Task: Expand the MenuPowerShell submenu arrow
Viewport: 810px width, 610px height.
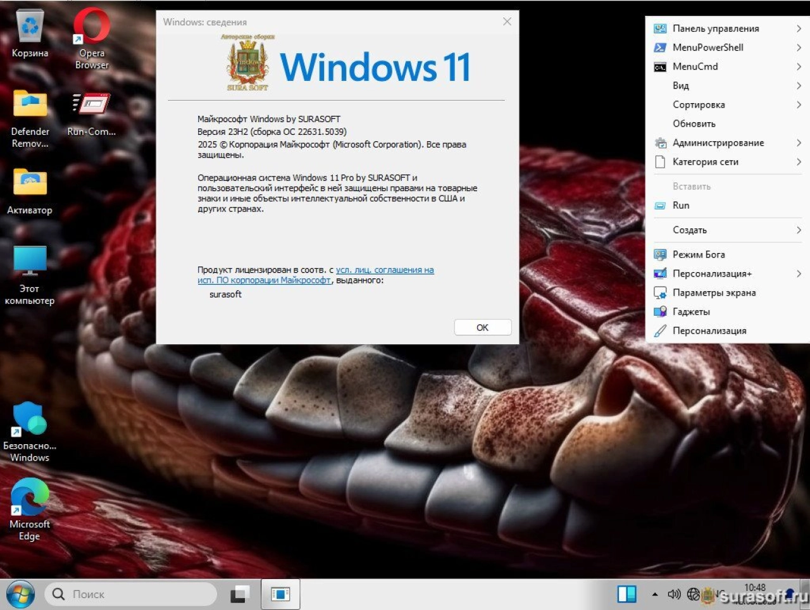Action: pyautogui.click(x=799, y=47)
